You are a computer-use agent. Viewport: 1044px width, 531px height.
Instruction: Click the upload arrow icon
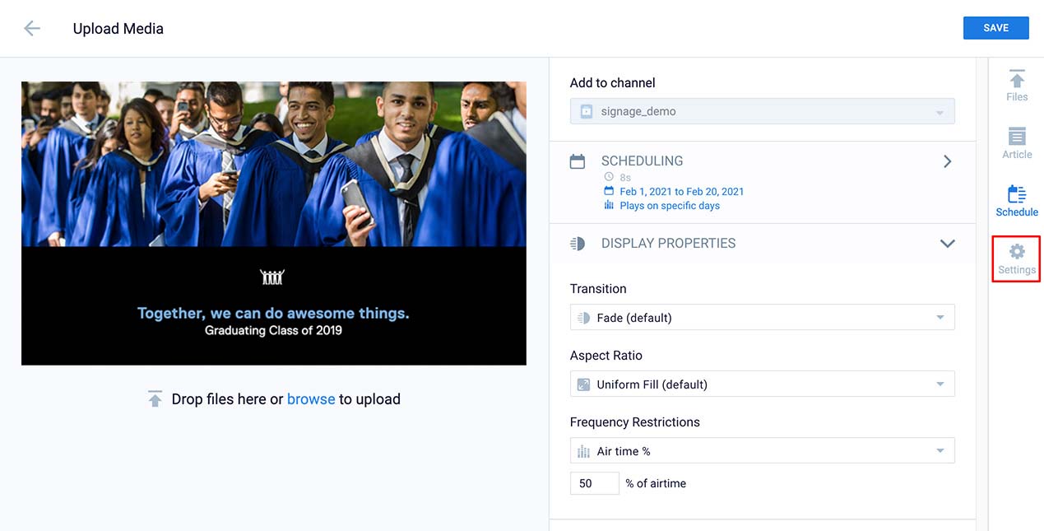pyautogui.click(x=155, y=399)
